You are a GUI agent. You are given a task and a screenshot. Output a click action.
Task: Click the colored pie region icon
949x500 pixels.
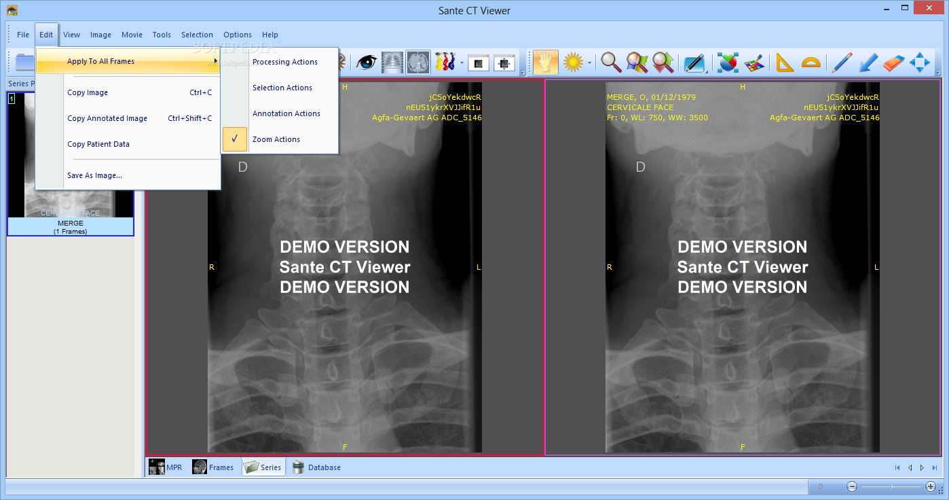click(728, 62)
